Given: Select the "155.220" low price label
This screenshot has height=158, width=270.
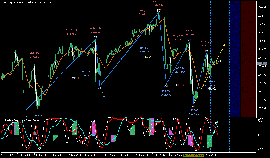Looking at the screenshot, I should click(x=166, y=91).
